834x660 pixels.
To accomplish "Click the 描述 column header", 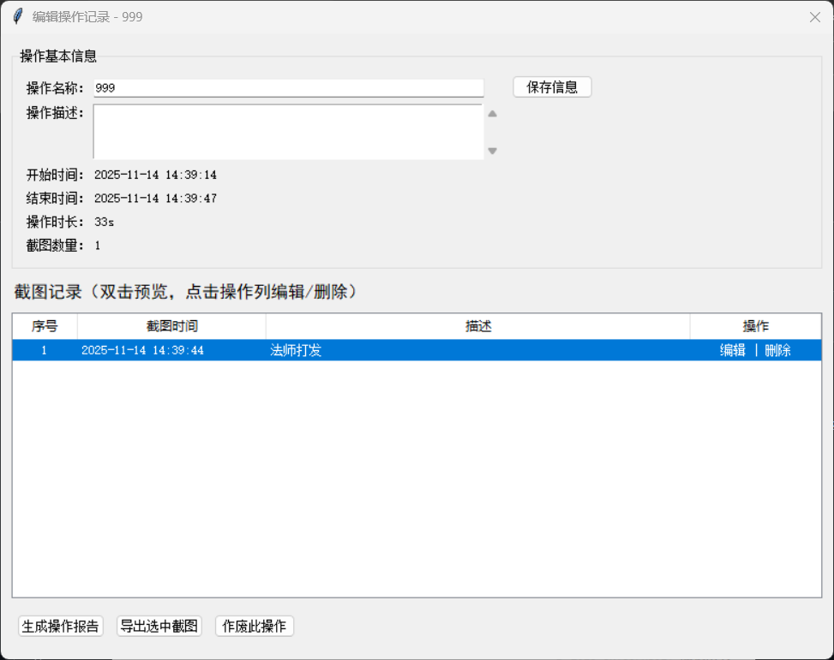I will [x=477, y=326].
